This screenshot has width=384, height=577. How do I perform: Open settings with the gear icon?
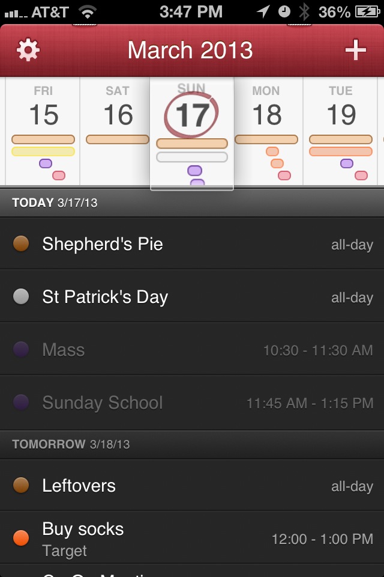pos(28,50)
